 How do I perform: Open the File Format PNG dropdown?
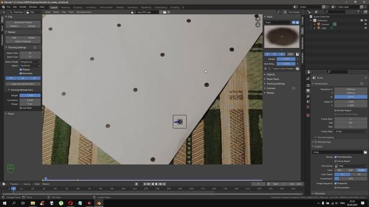351,166
